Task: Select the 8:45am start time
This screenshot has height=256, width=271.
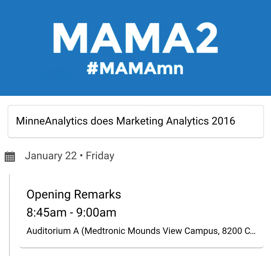Action: (47, 212)
